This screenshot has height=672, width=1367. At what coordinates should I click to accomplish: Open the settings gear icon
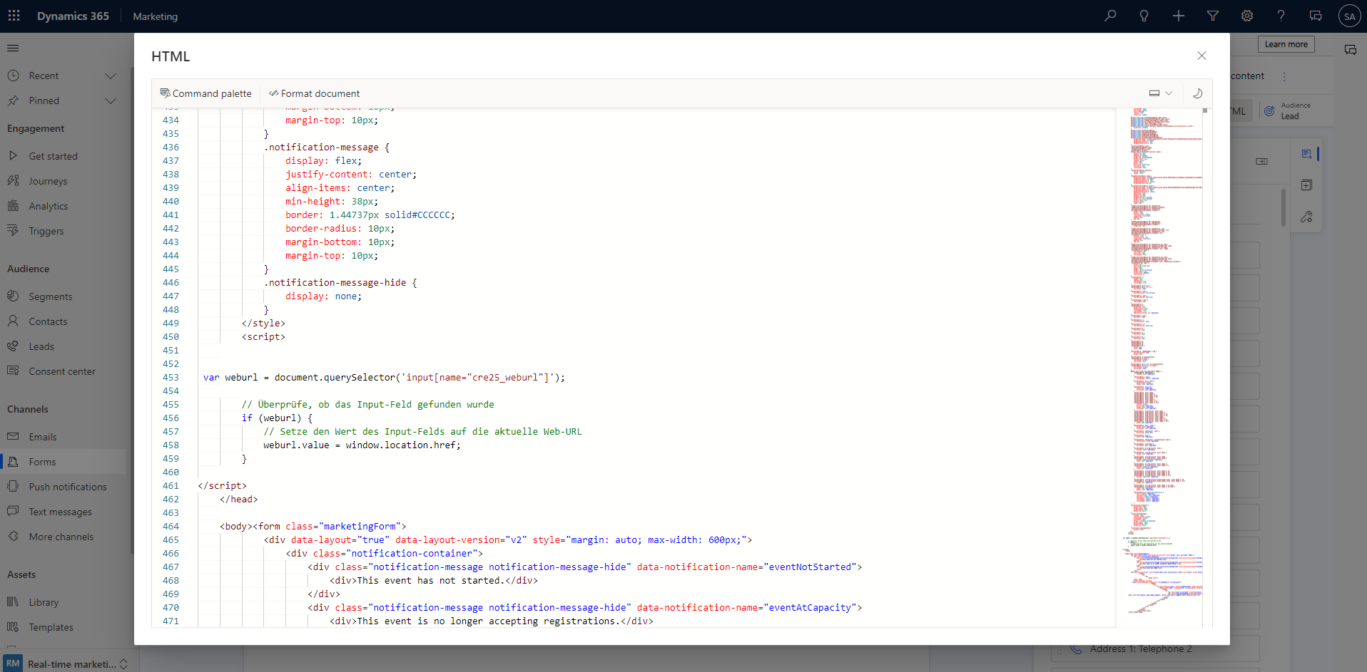click(x=1247, y=16)
